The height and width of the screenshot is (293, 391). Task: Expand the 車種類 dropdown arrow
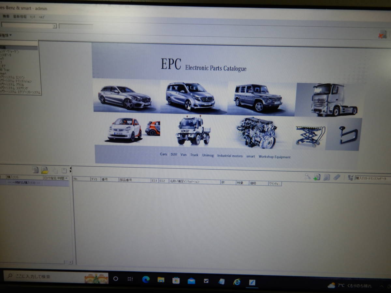tap(11, 35)
